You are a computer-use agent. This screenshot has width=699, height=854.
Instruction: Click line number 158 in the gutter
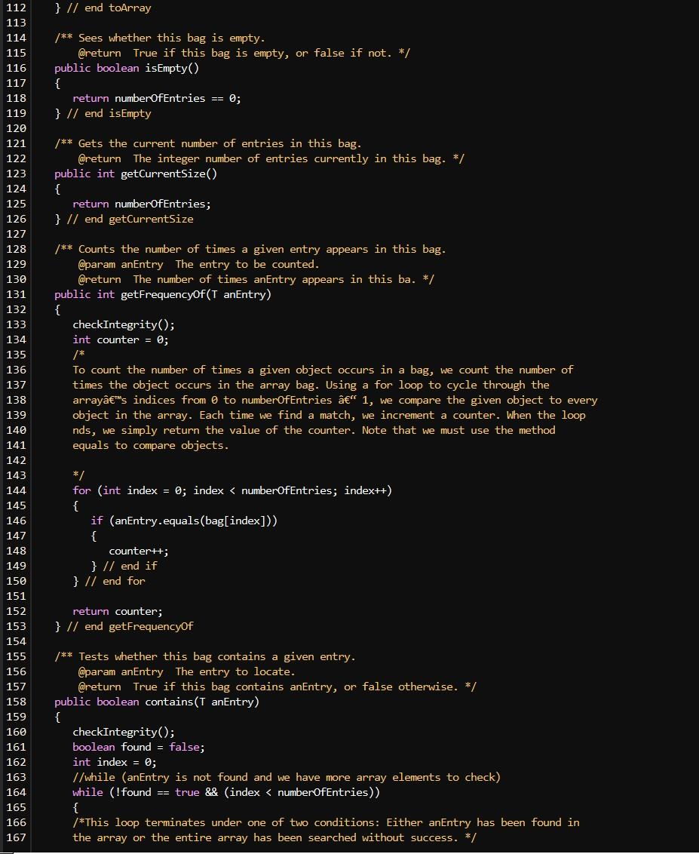click(x=16, y=702)
